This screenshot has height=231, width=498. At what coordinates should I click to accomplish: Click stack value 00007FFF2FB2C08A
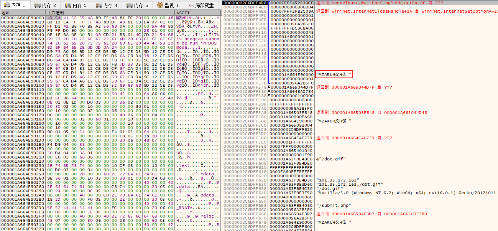click(292, 11)
